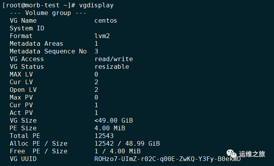The width and height of the screenshot is (274, 166).
Task: Click the Alloc PE 12542 / 48.99 GiB value
Action: click(x=127, y=144)
